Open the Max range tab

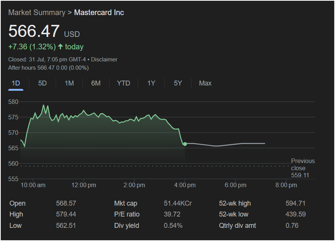[205, 83]
